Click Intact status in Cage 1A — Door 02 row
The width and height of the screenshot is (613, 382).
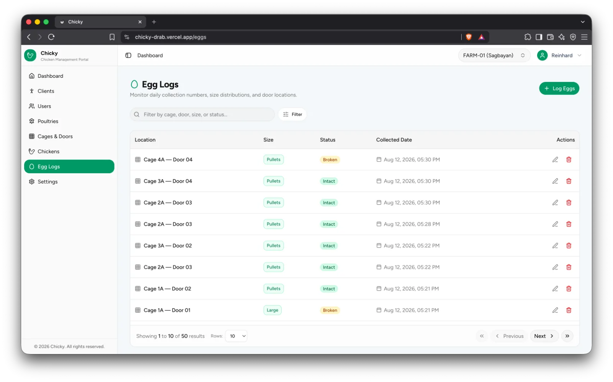tap(329, 289)
